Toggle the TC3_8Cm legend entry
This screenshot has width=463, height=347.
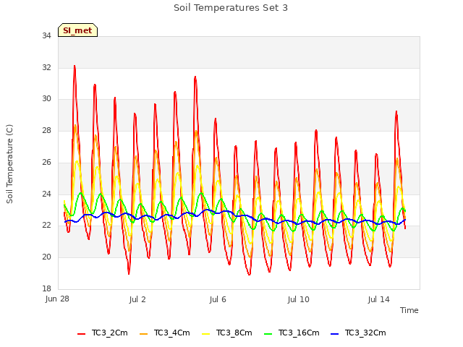[226, 333]
